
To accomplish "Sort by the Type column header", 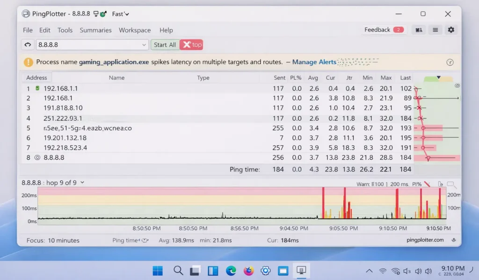I will 203,77.
